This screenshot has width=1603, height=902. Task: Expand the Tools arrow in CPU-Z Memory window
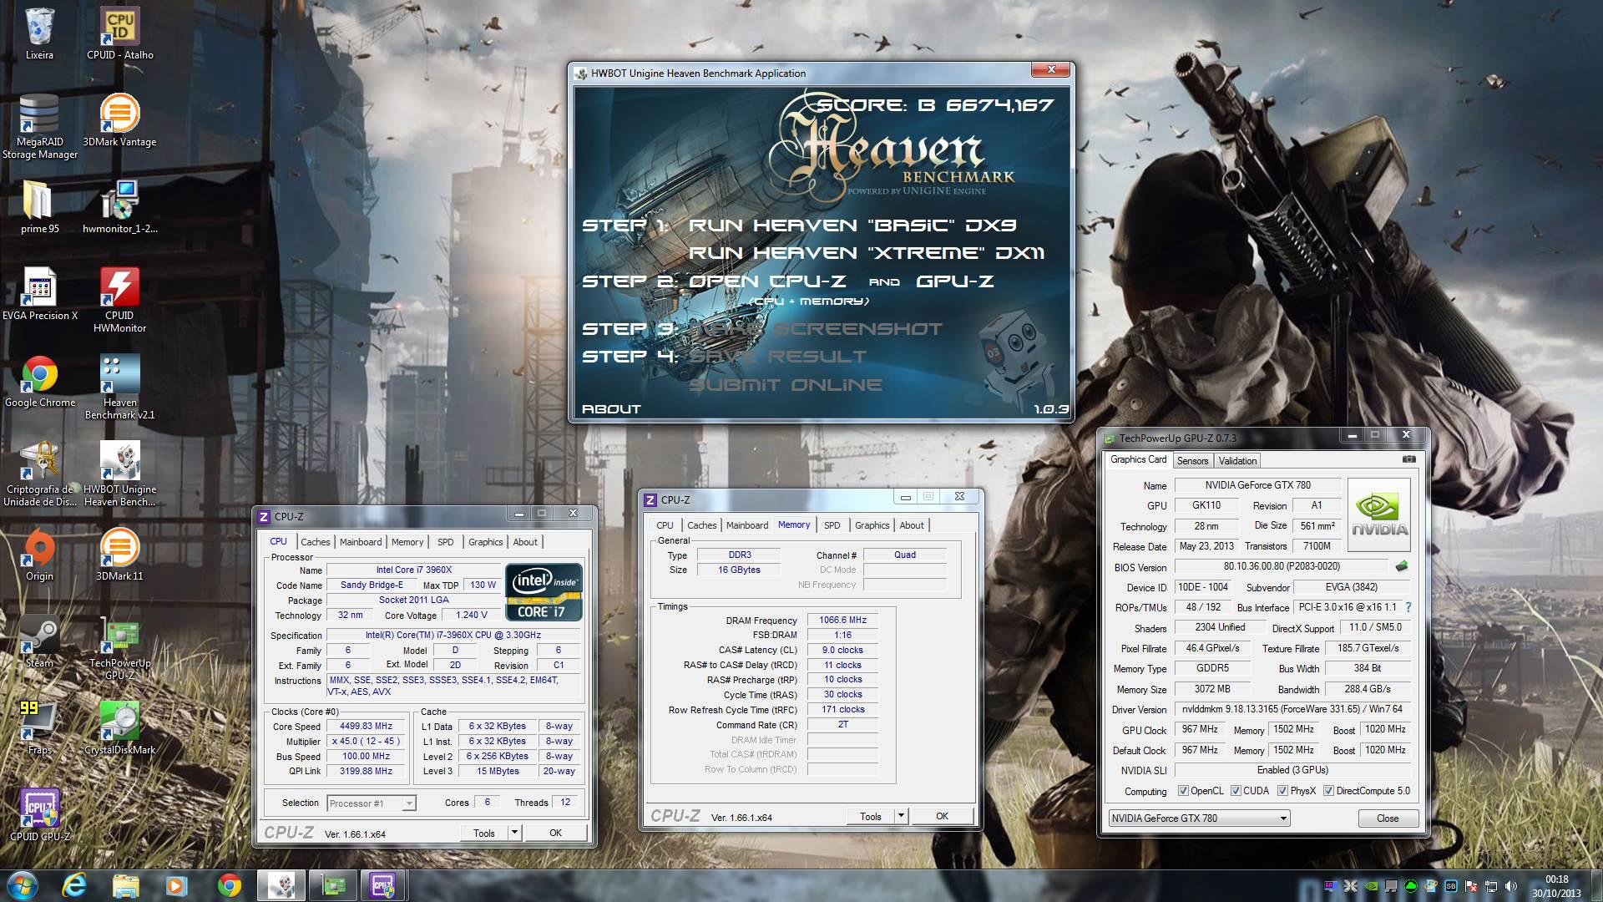click(901, 816)
